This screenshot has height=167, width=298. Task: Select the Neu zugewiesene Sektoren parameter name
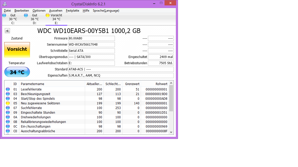tap(40, 103)
